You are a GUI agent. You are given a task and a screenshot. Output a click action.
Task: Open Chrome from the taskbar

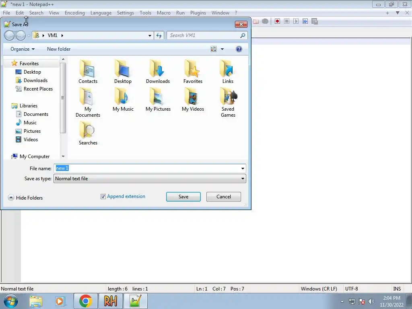(85, 301)
